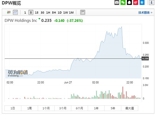Share the chart via email icon

[x=117, y=2]
